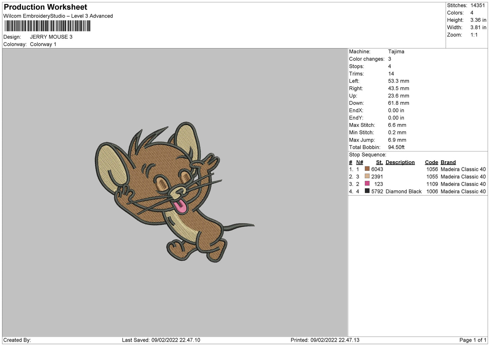Screen dimensions: 490x346
Task: Select the Colors value 4
Action: click(472, 13)
